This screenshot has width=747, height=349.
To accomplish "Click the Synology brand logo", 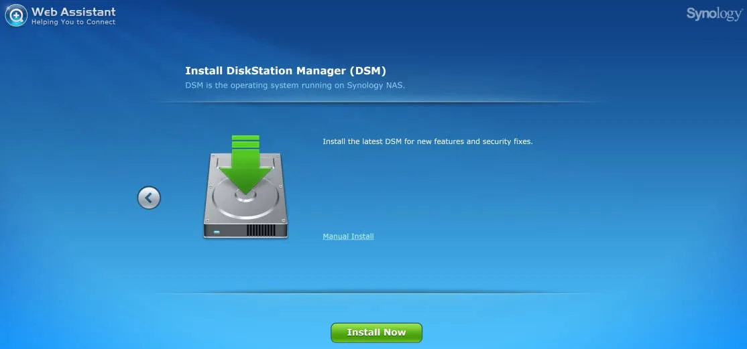I will 714,14.
